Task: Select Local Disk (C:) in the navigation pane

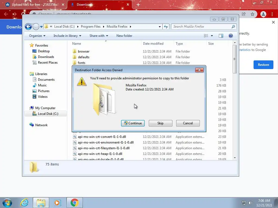Action: click(45, 114)
